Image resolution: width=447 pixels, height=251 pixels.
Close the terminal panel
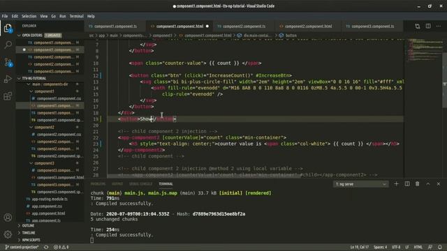point(439,184)
